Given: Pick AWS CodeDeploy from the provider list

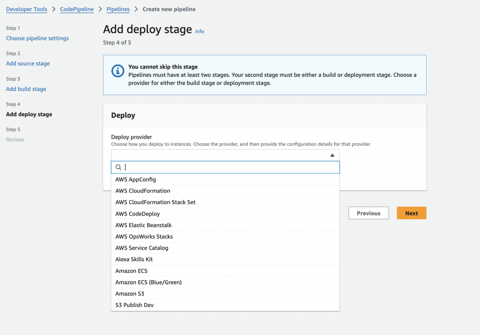Looking at the screenshot, I should coord(138,214).
